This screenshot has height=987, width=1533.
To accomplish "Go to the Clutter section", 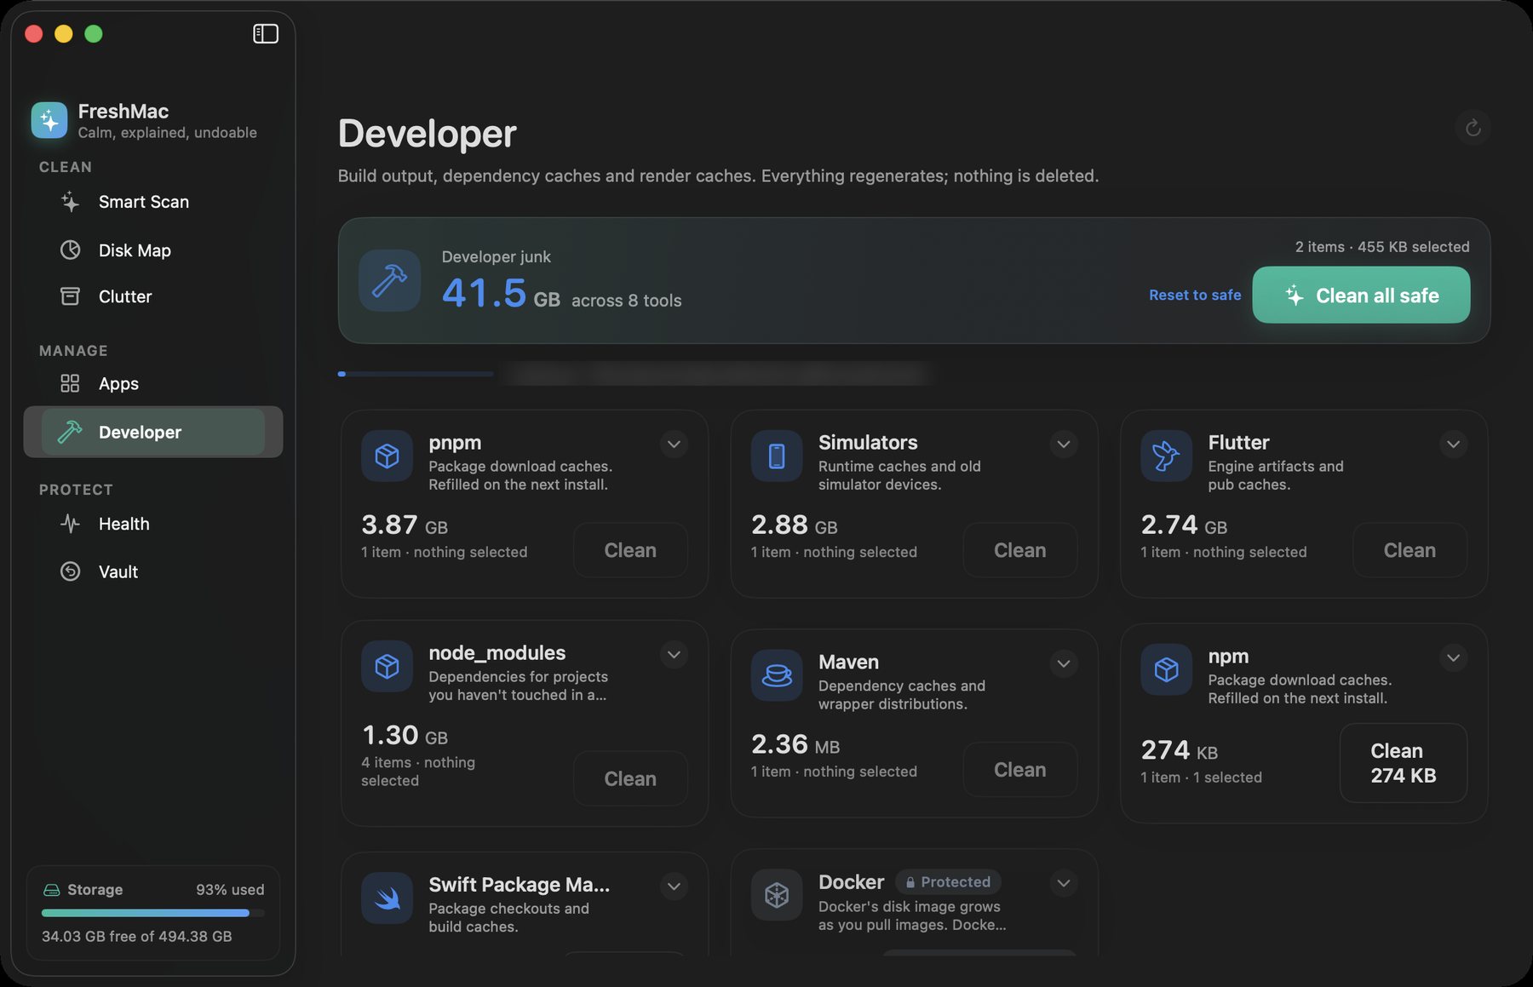I will coord(153,296).
